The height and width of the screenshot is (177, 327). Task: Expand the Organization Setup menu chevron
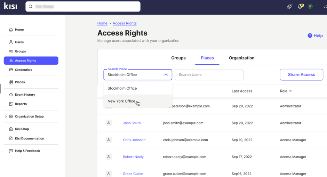[x=6, y=116]
